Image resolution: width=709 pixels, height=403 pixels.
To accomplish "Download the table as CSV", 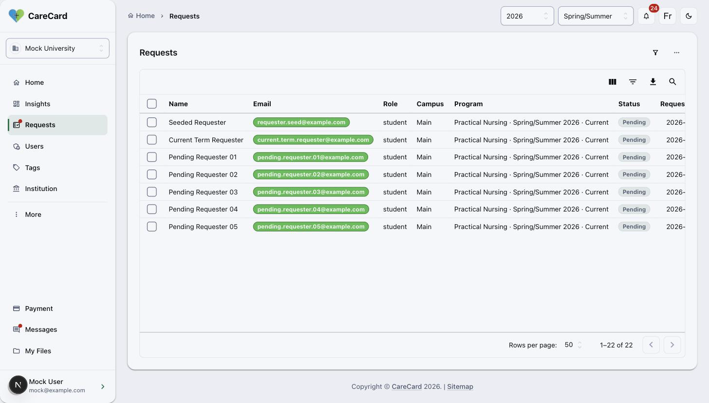I will click(653, 82).
